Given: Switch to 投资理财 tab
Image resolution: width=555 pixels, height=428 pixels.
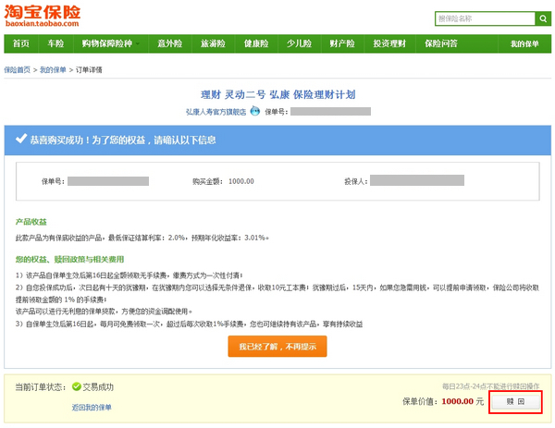Looking at the screenshot, I should [388, 43].
